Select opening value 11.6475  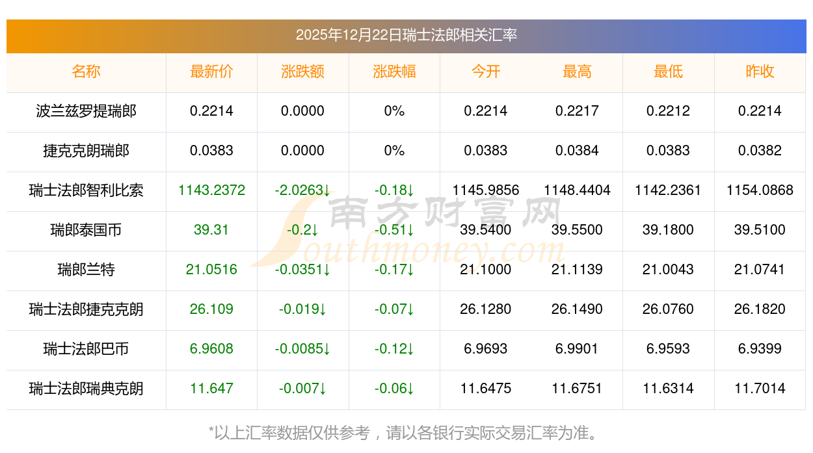tap(486, 389)
